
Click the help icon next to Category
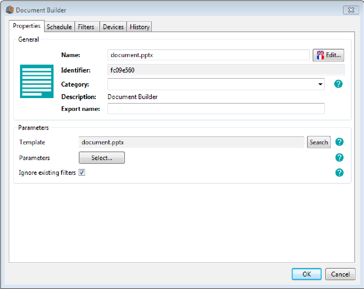338,84
